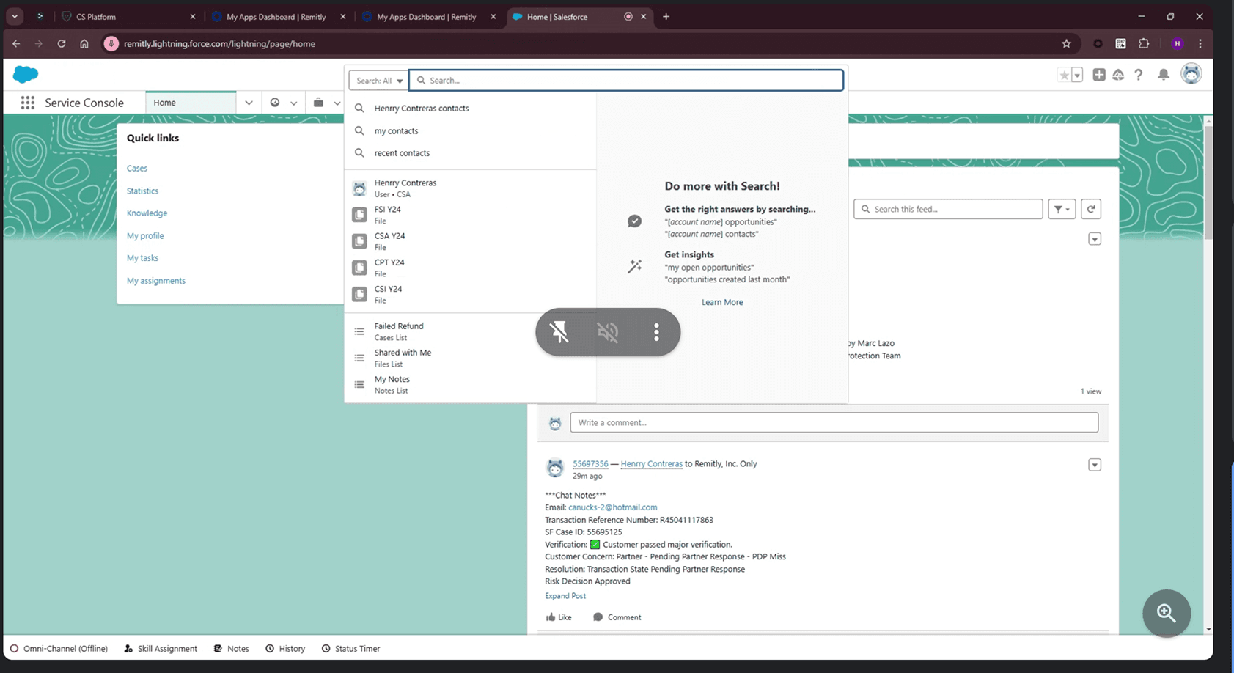This screenshot has height=673, width=1234.
Task: Expand the Home tab navigation chevron
Action: click(249, 103)
